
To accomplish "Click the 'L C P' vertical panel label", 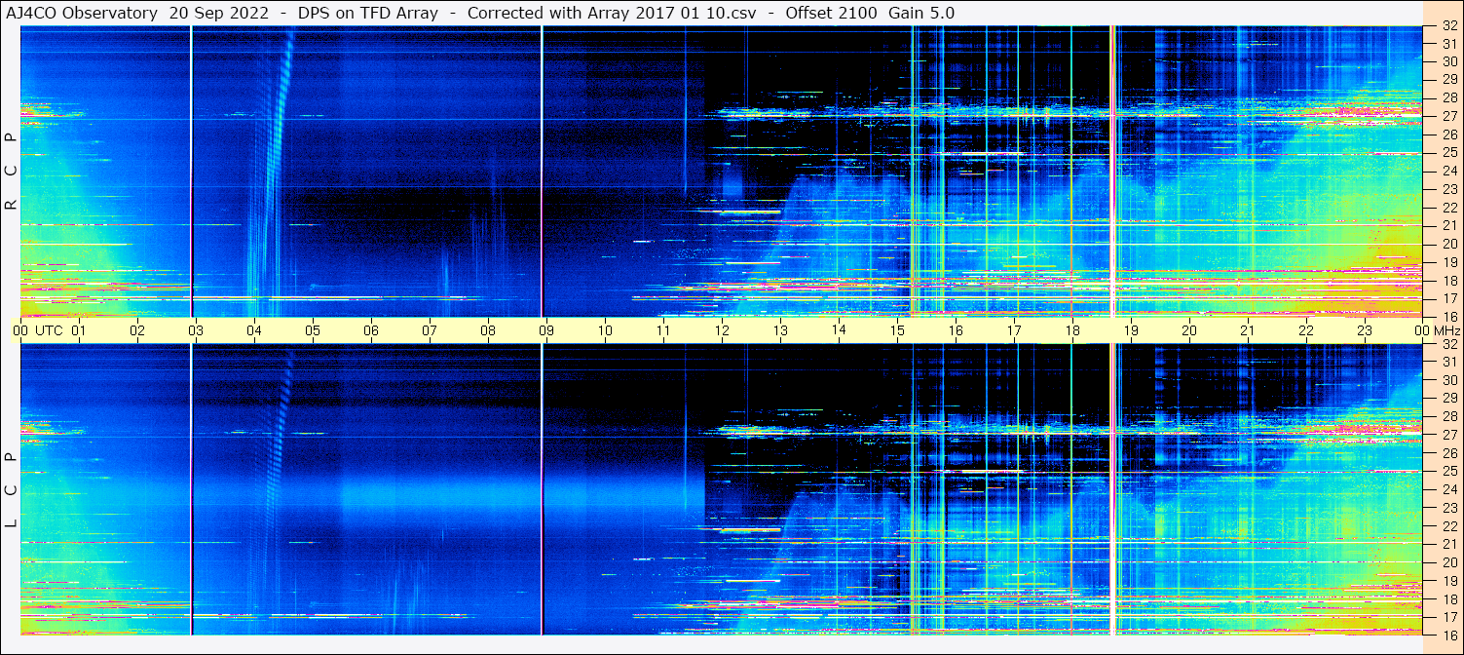I will 12,490.
